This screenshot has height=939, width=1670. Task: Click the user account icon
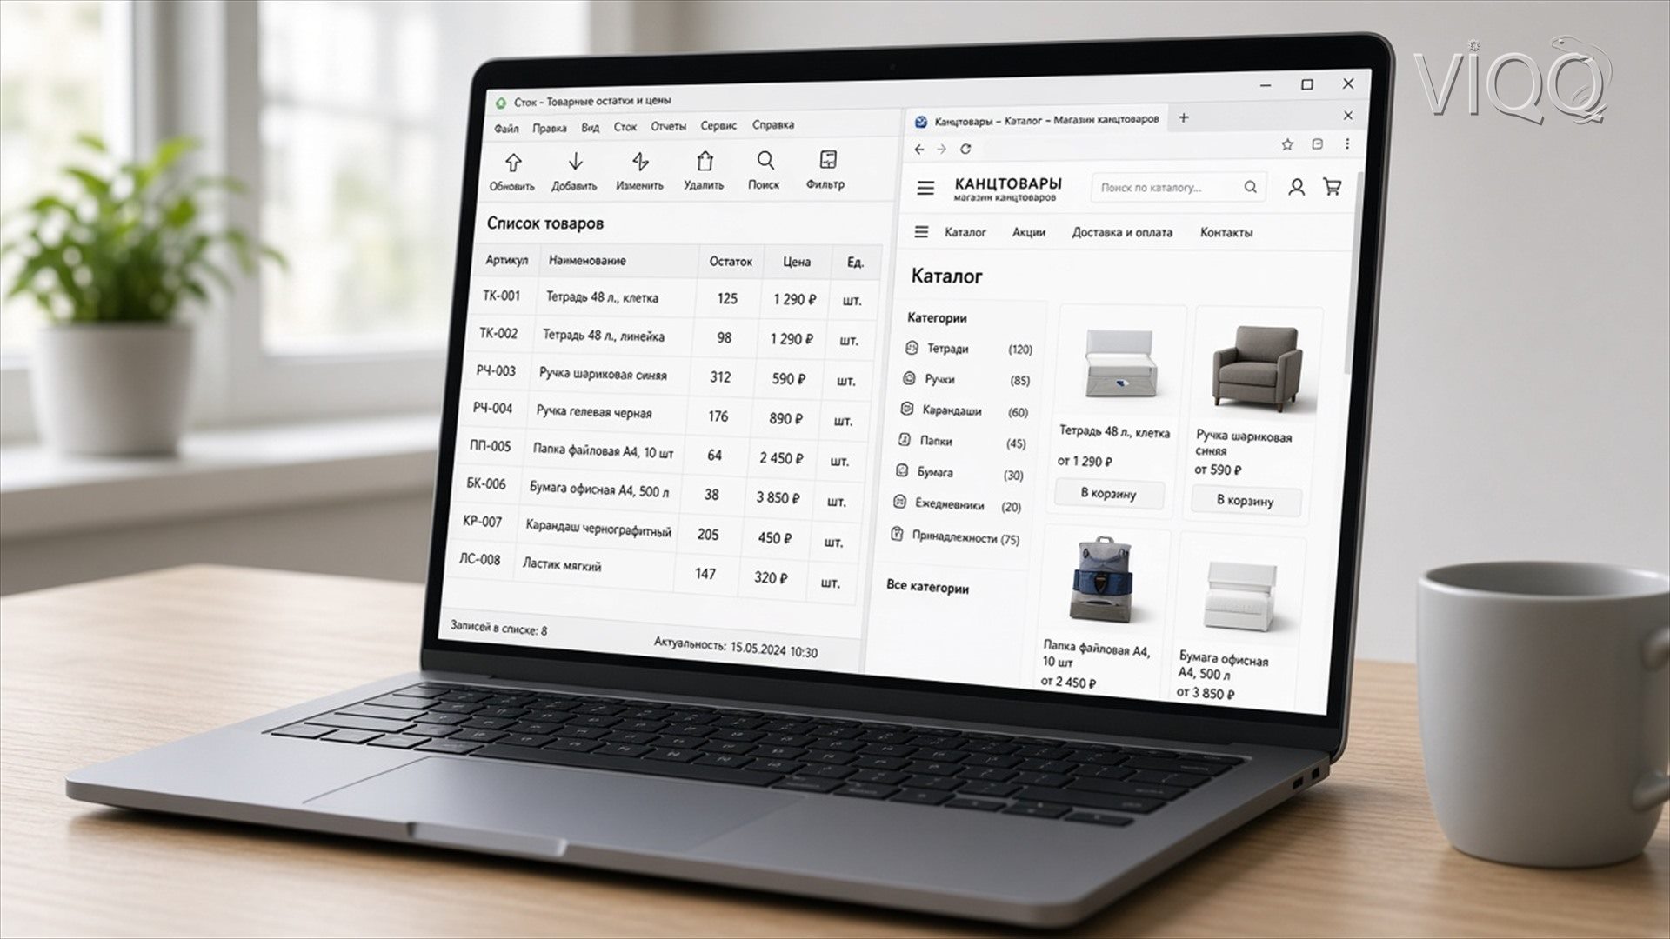click(1296, 187)
